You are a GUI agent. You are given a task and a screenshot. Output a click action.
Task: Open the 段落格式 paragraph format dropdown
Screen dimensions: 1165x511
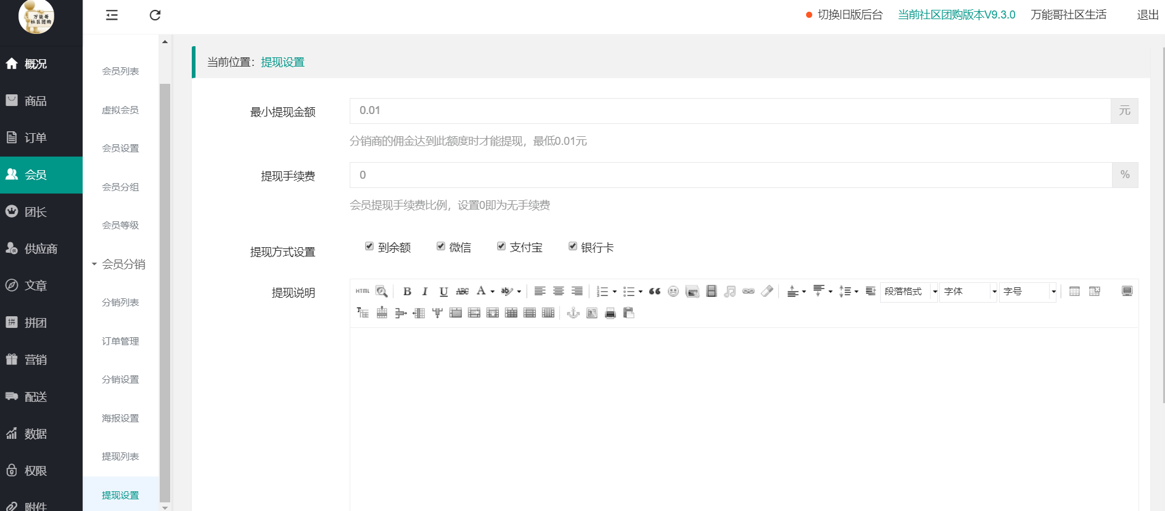point(909,292)
